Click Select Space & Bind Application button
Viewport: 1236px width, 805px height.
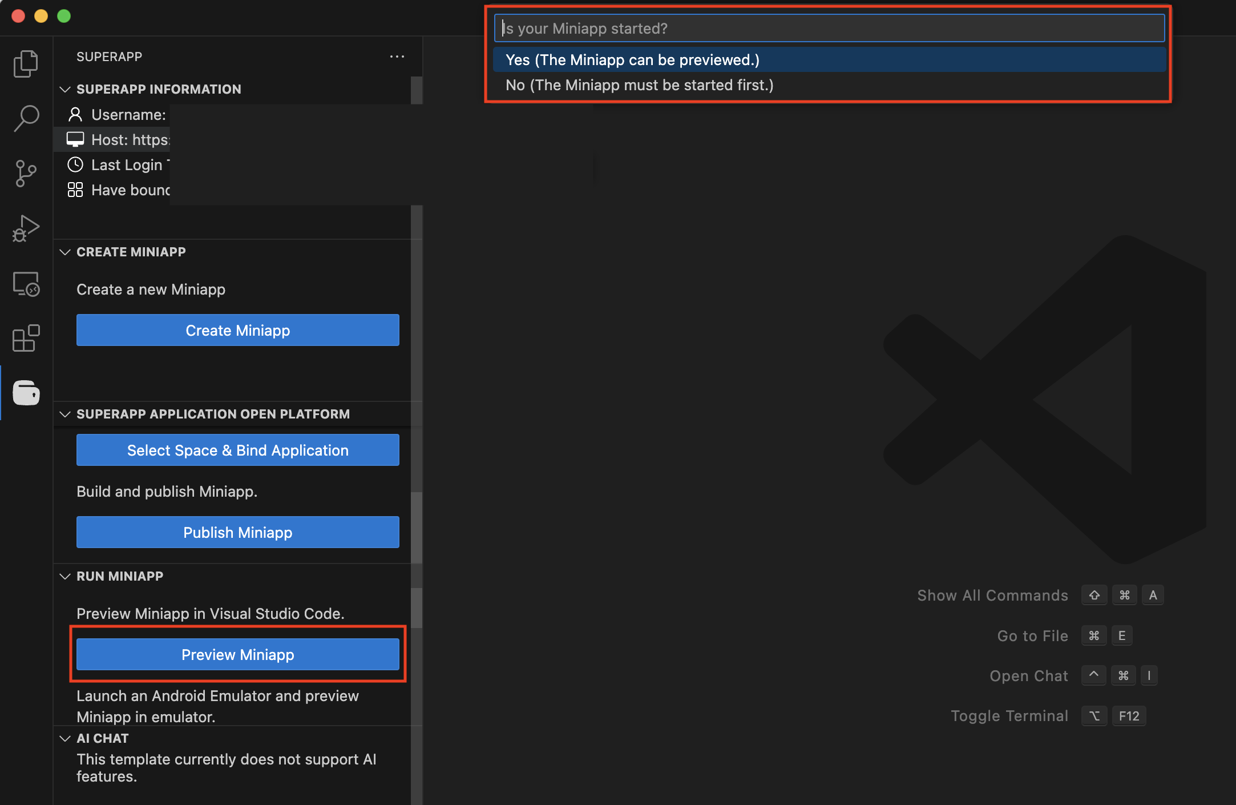pos(238,450)
